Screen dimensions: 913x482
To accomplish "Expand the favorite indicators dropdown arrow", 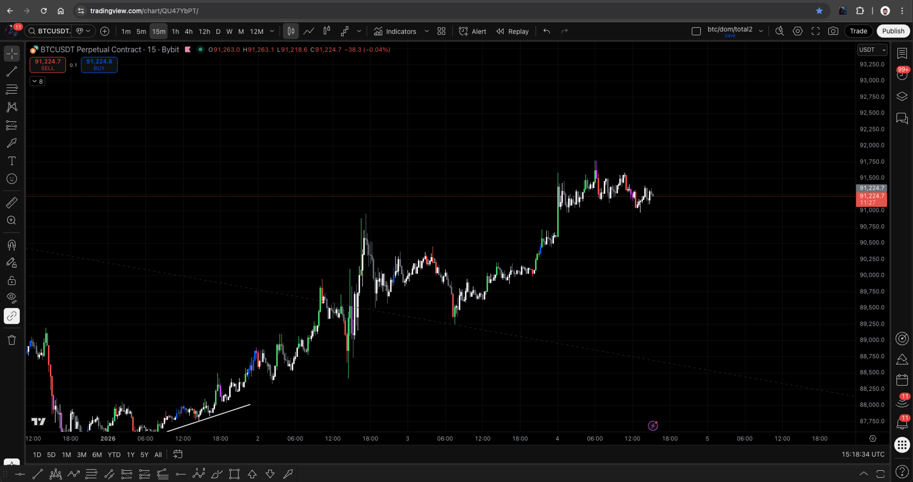I will tap(427, 31).
